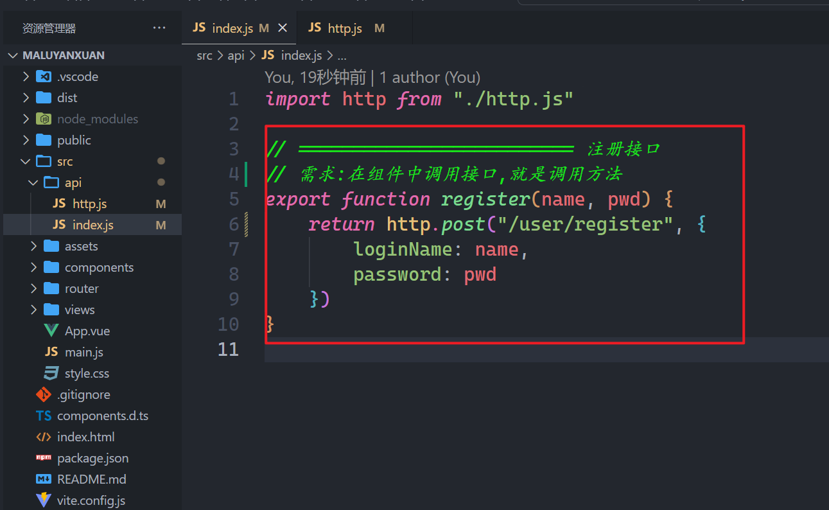Viewport: 829px width, 510px height.
Task: Click the git blame author annotation
Action: [x=372, y=78]
